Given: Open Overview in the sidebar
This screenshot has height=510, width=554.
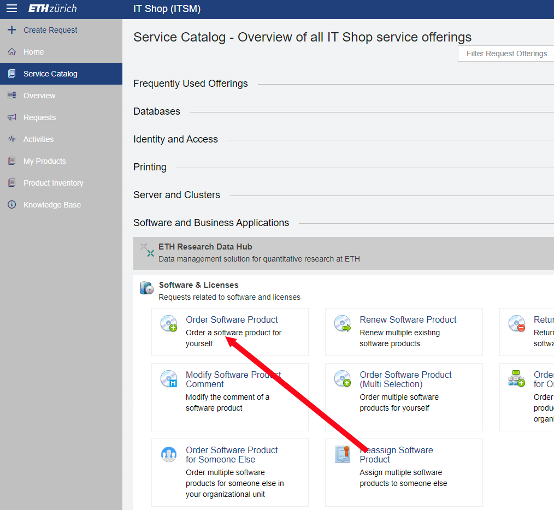Looking at the screenshot, I should click(61, 96).
